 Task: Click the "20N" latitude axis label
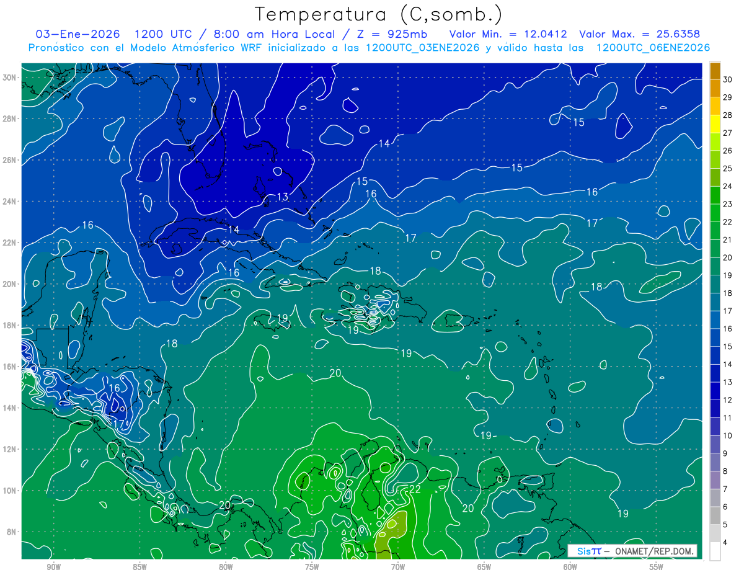9,284
